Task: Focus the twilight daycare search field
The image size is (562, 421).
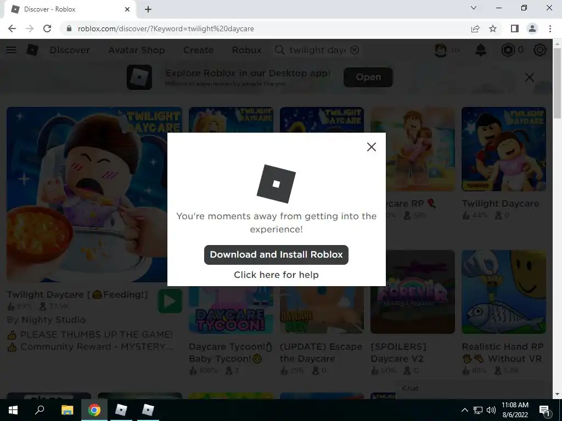Action: pos(317,50)
